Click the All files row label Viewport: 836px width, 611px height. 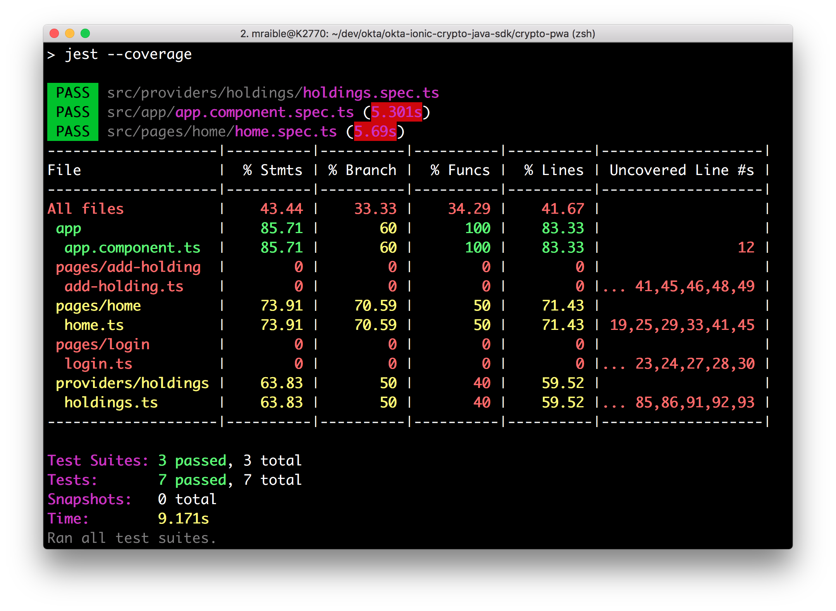[85, 209]
